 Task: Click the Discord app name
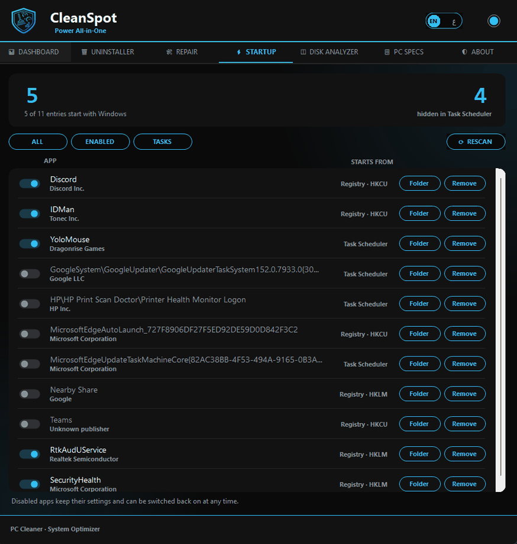[x=63, y=179]
